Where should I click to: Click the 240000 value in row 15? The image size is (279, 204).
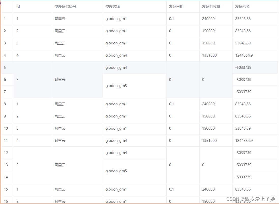pos(208,189)
